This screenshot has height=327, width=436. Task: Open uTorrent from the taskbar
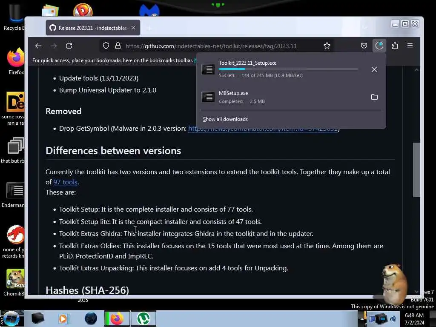(143, 318)
